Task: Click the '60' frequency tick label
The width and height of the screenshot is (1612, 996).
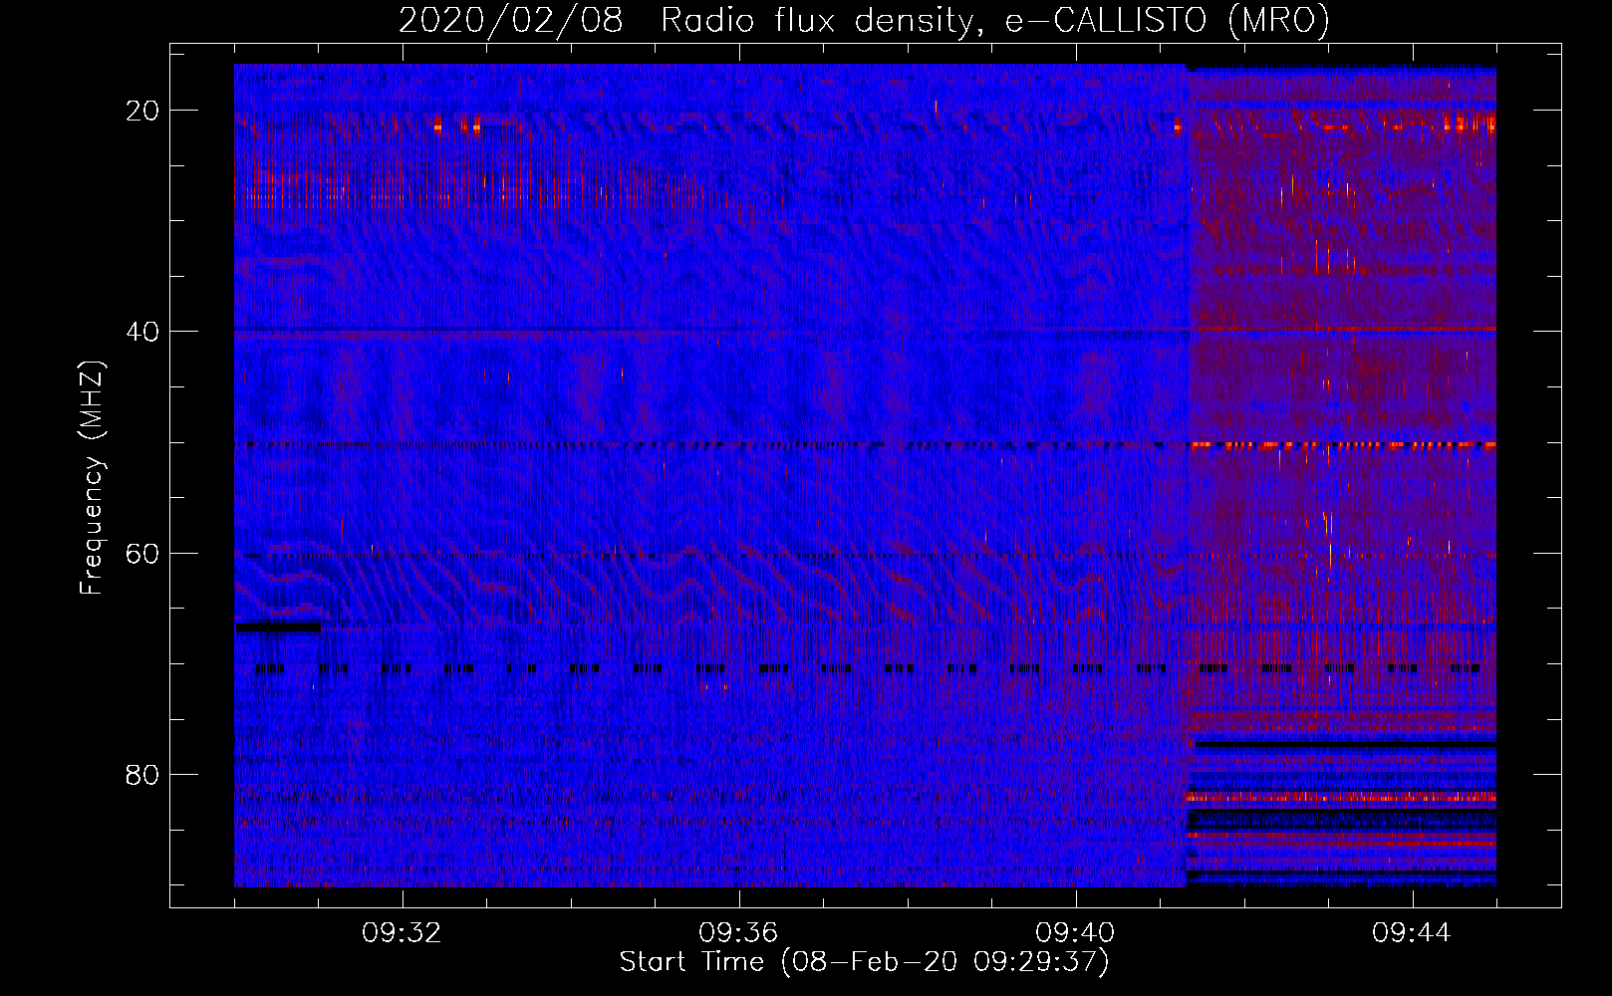Action: pos(142,554)
